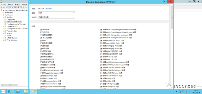
Task: Open Server Manager from the taskbar
Action: (x=10, y=91)
